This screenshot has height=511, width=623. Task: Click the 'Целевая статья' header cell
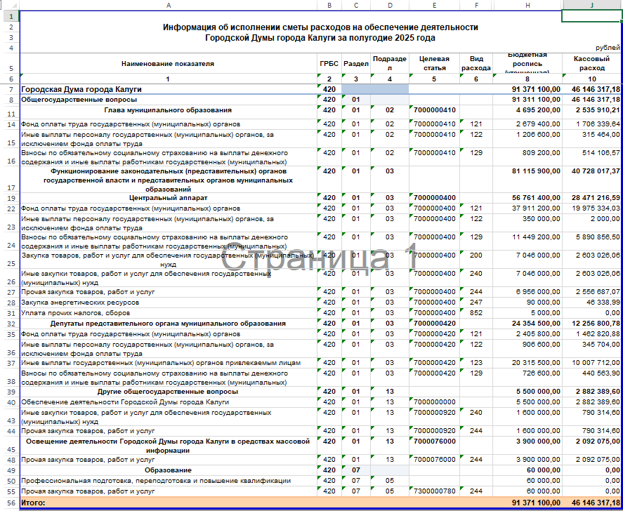(x=434, y=64)
